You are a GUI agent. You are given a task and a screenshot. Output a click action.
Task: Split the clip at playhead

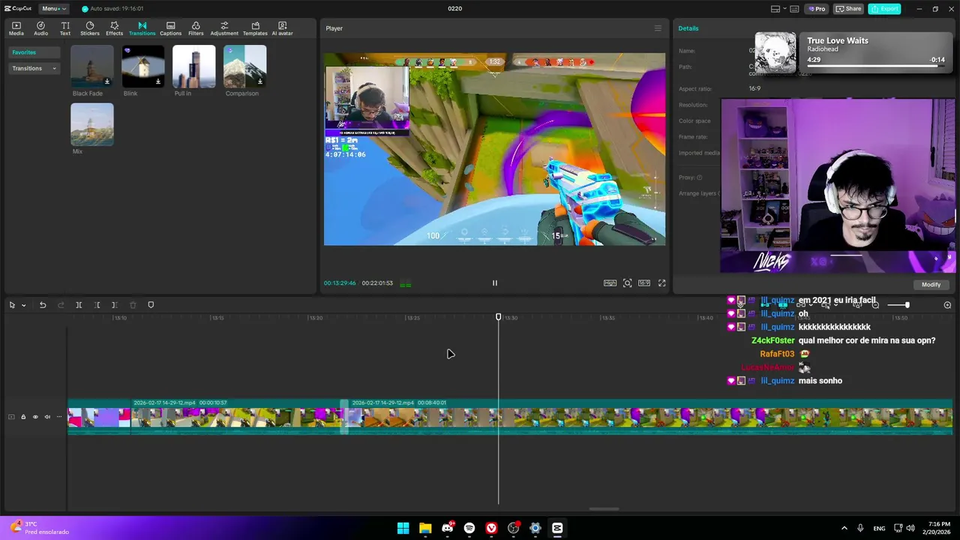click(79, 304)
